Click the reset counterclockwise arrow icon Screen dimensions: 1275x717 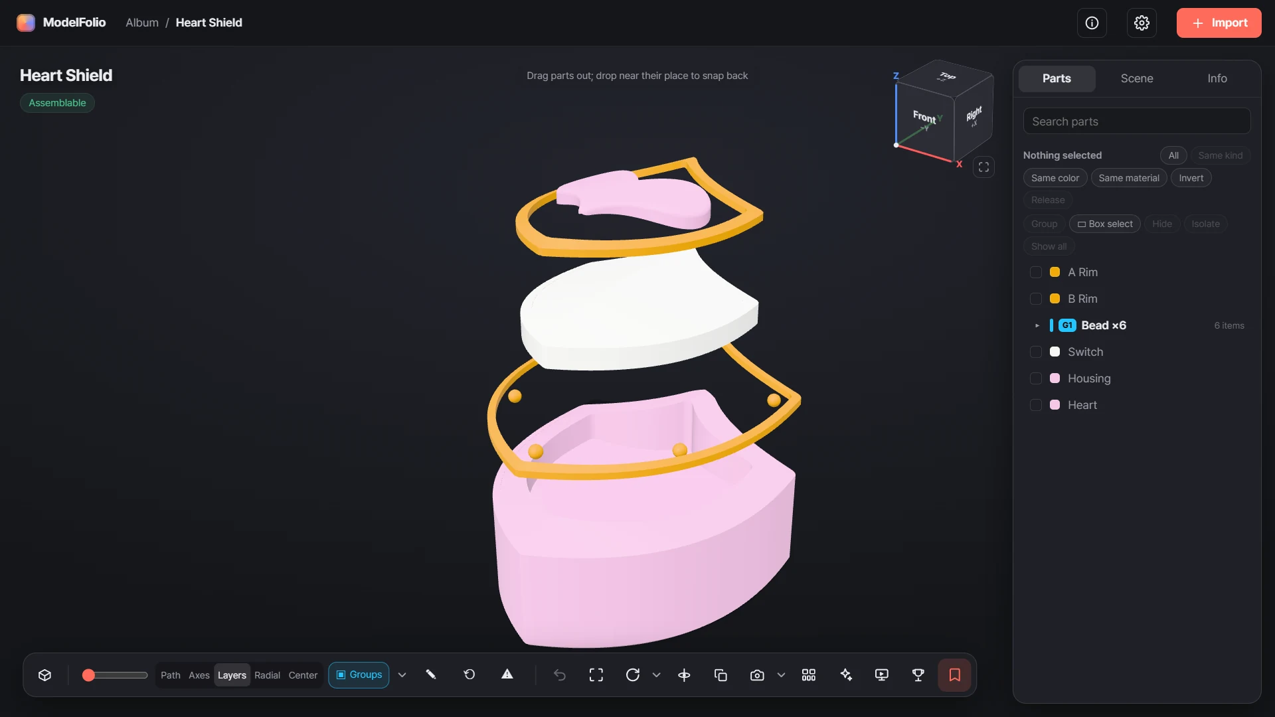tap(469, 675)
